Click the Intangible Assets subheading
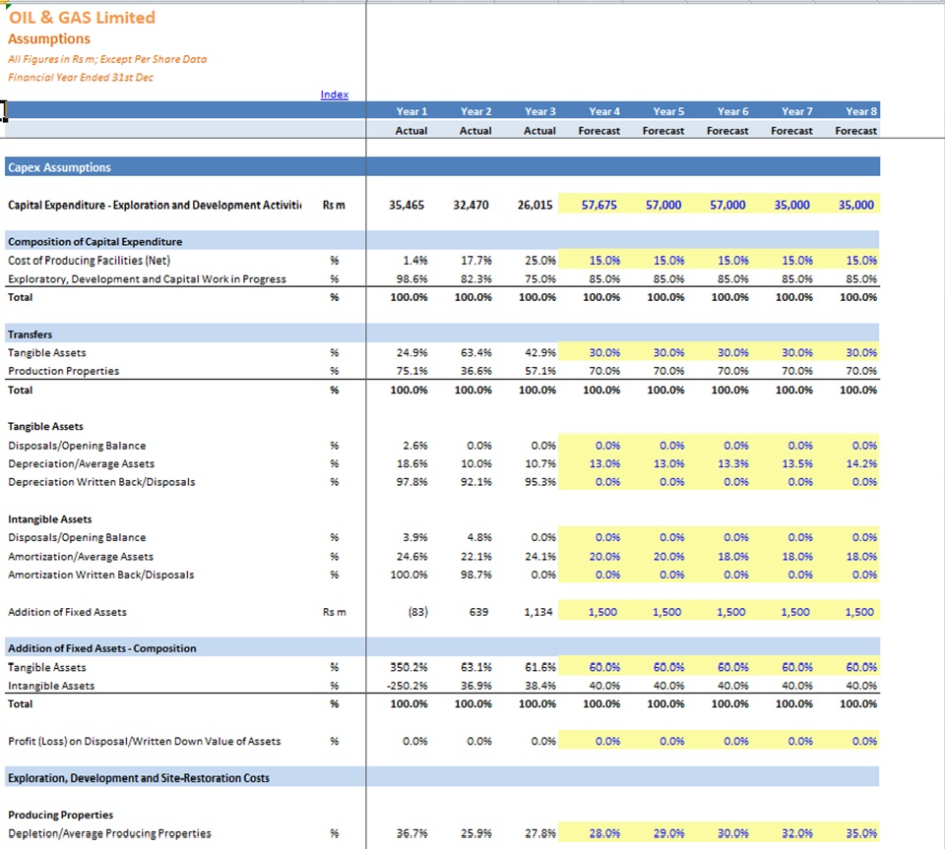 point(50,519)
